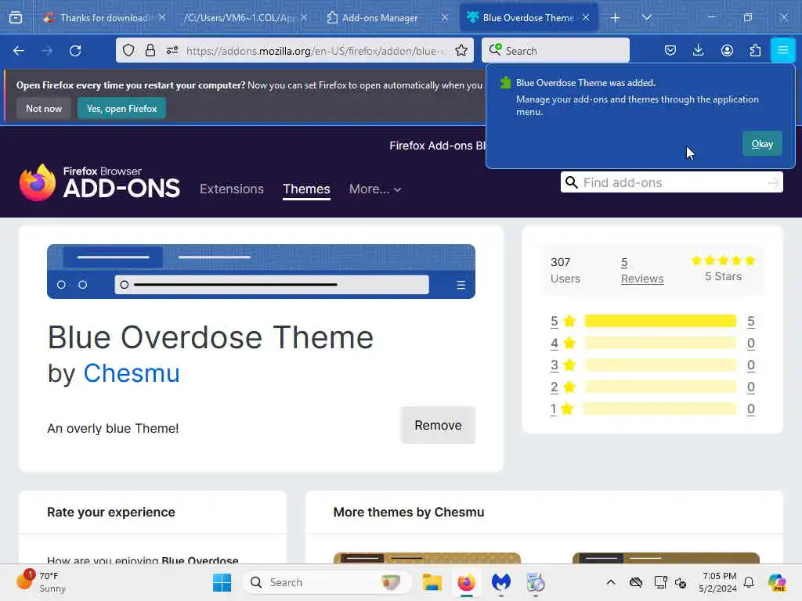Bookmark this page with star icon
802x601 pixels.
point(461,51)
